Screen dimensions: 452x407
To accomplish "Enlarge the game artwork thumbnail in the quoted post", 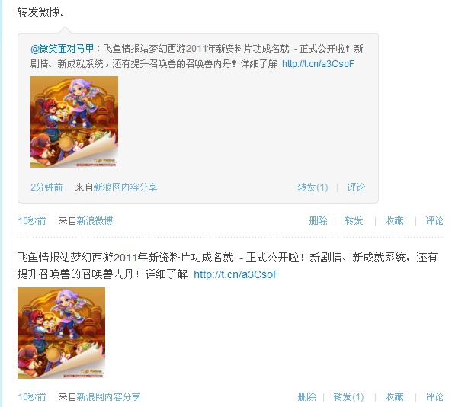I will [x=75, y=122].
